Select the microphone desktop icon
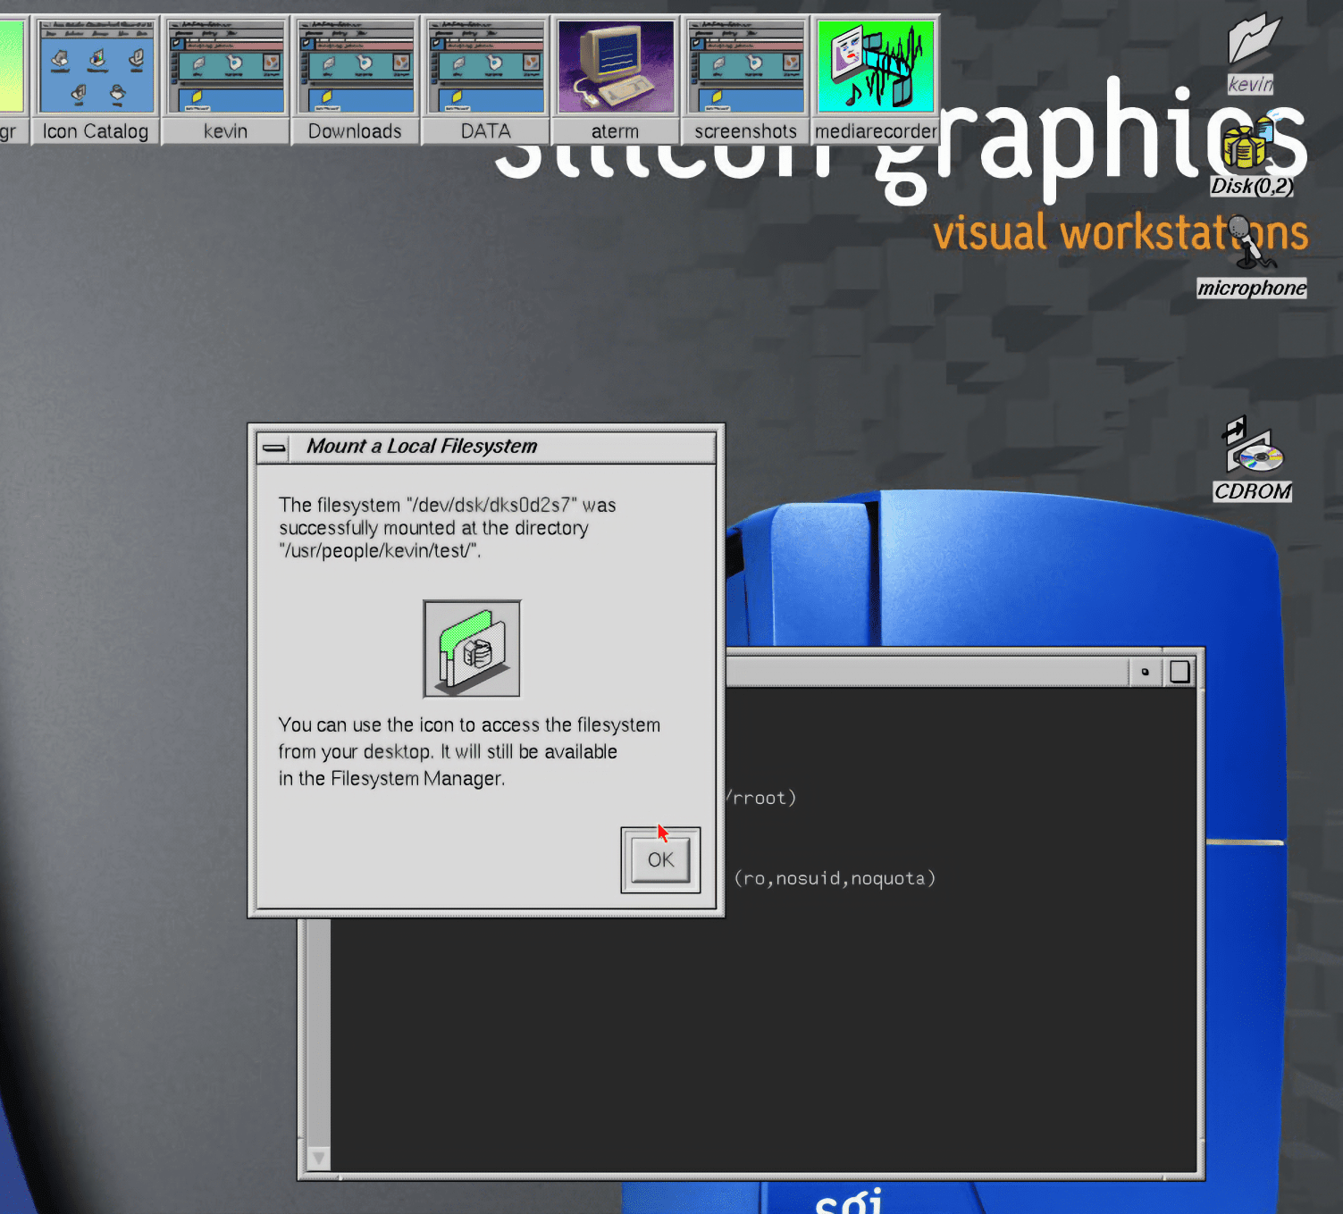This screenshot has height=1214, width=1343. pos(1252,257)
